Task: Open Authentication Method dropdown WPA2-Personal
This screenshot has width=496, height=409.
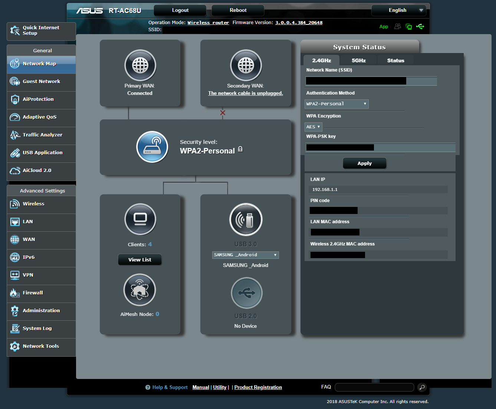Action: point(336,104)
